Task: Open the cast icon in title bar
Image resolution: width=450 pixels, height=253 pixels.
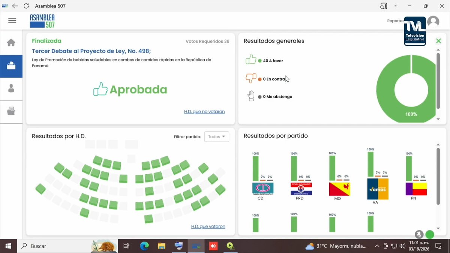Action: (383, 6)
